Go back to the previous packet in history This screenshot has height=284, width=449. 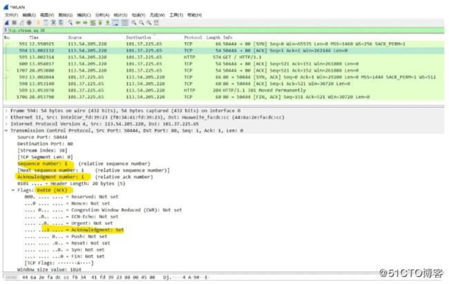click(x=77, y=23)
